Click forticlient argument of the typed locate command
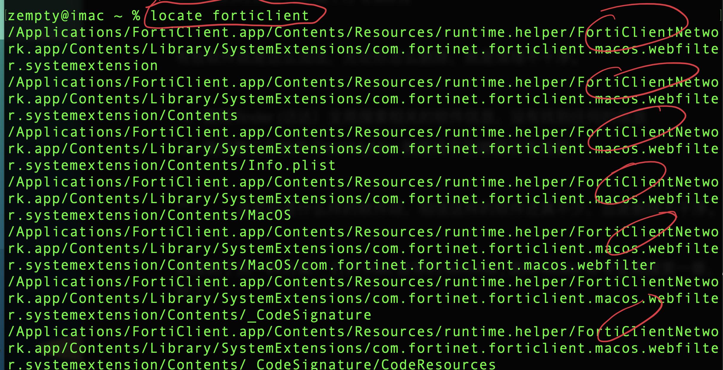The image size is (723, 370). (x=261, y=15)
